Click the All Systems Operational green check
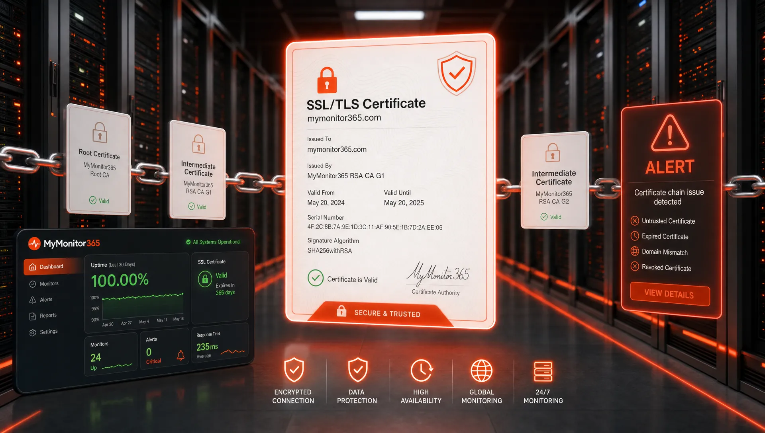 pyautogui.click(x=188, y=242)
